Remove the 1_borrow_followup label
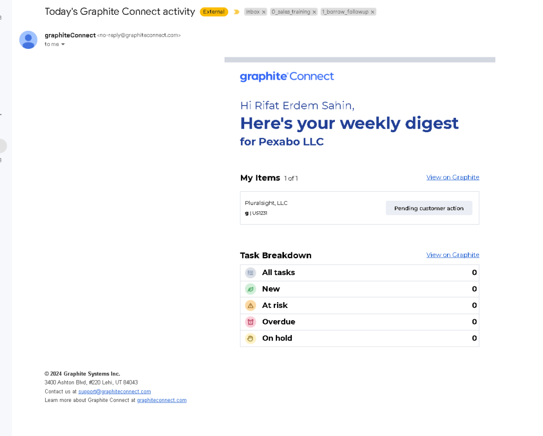 coord(373,12)
